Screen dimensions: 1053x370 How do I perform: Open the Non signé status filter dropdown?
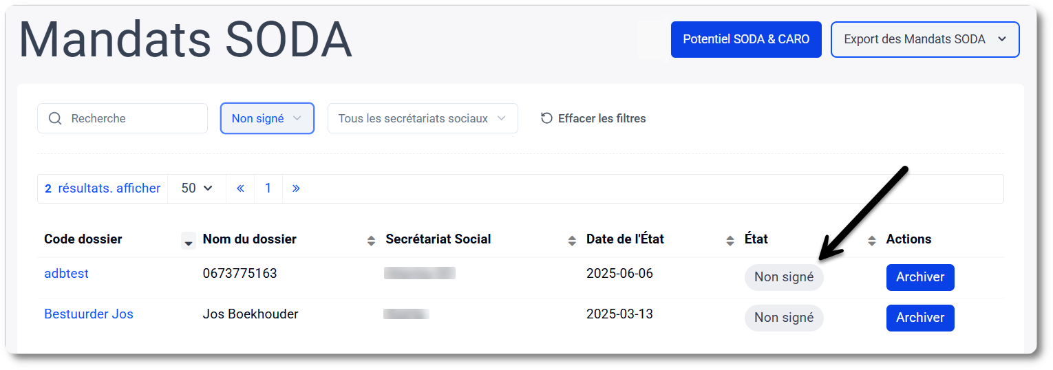267,118
